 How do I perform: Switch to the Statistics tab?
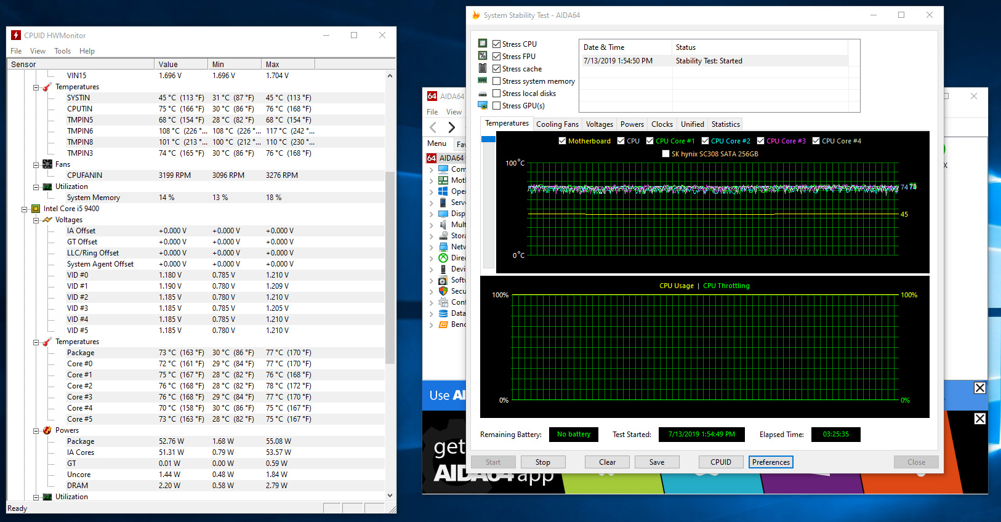click(x=725, y=124)
